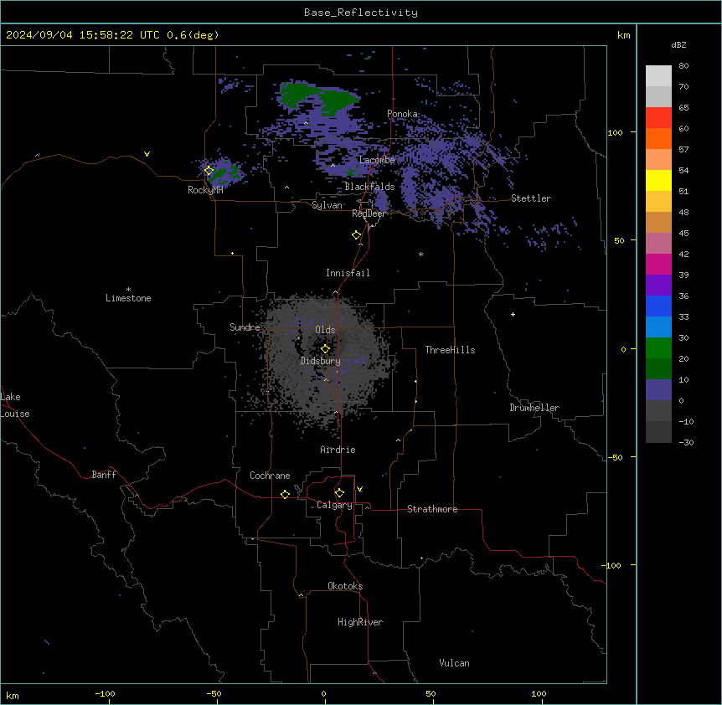This screenshot has width=722, height=705.
Task: Select the indigo 0–10 dBZ legend swatch
Action: [658, 390]
